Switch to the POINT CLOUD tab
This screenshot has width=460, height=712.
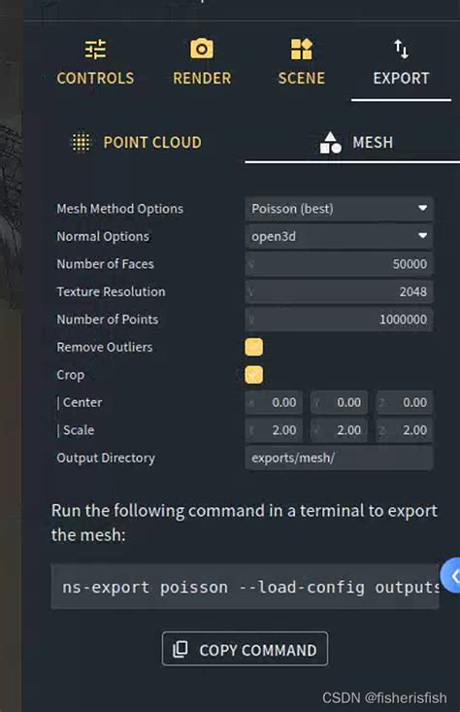pos(138,143)
